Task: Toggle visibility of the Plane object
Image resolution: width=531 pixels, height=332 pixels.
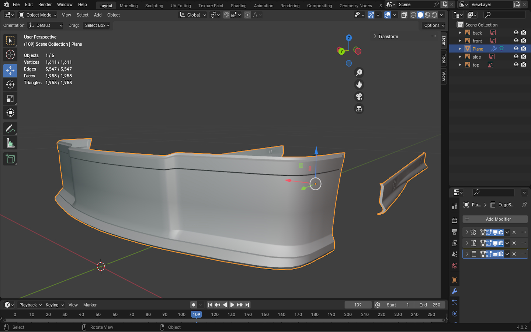Action: pos(516,49)
